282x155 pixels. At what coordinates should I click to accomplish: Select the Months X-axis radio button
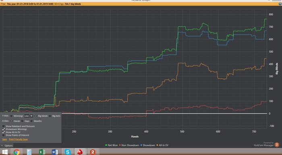(x=32, y=121)
